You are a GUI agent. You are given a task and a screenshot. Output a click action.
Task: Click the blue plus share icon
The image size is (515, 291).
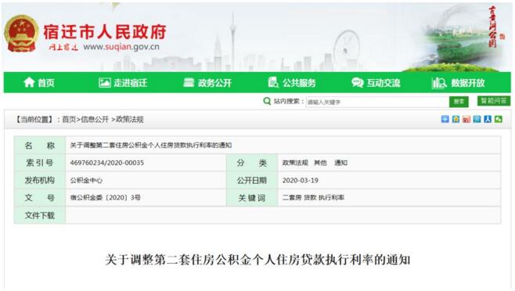pyautogui.click(x=445, y=119)
